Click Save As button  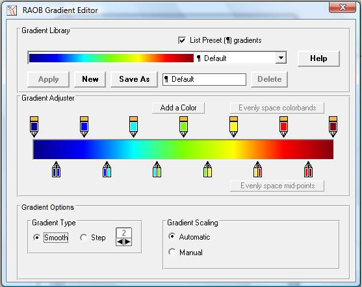click(134, 79)
